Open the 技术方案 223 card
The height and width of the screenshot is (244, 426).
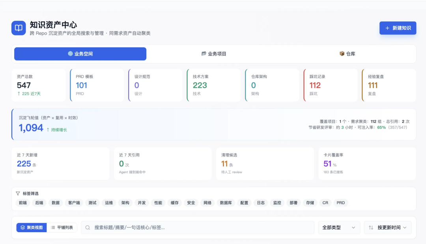tap(214, 85)
